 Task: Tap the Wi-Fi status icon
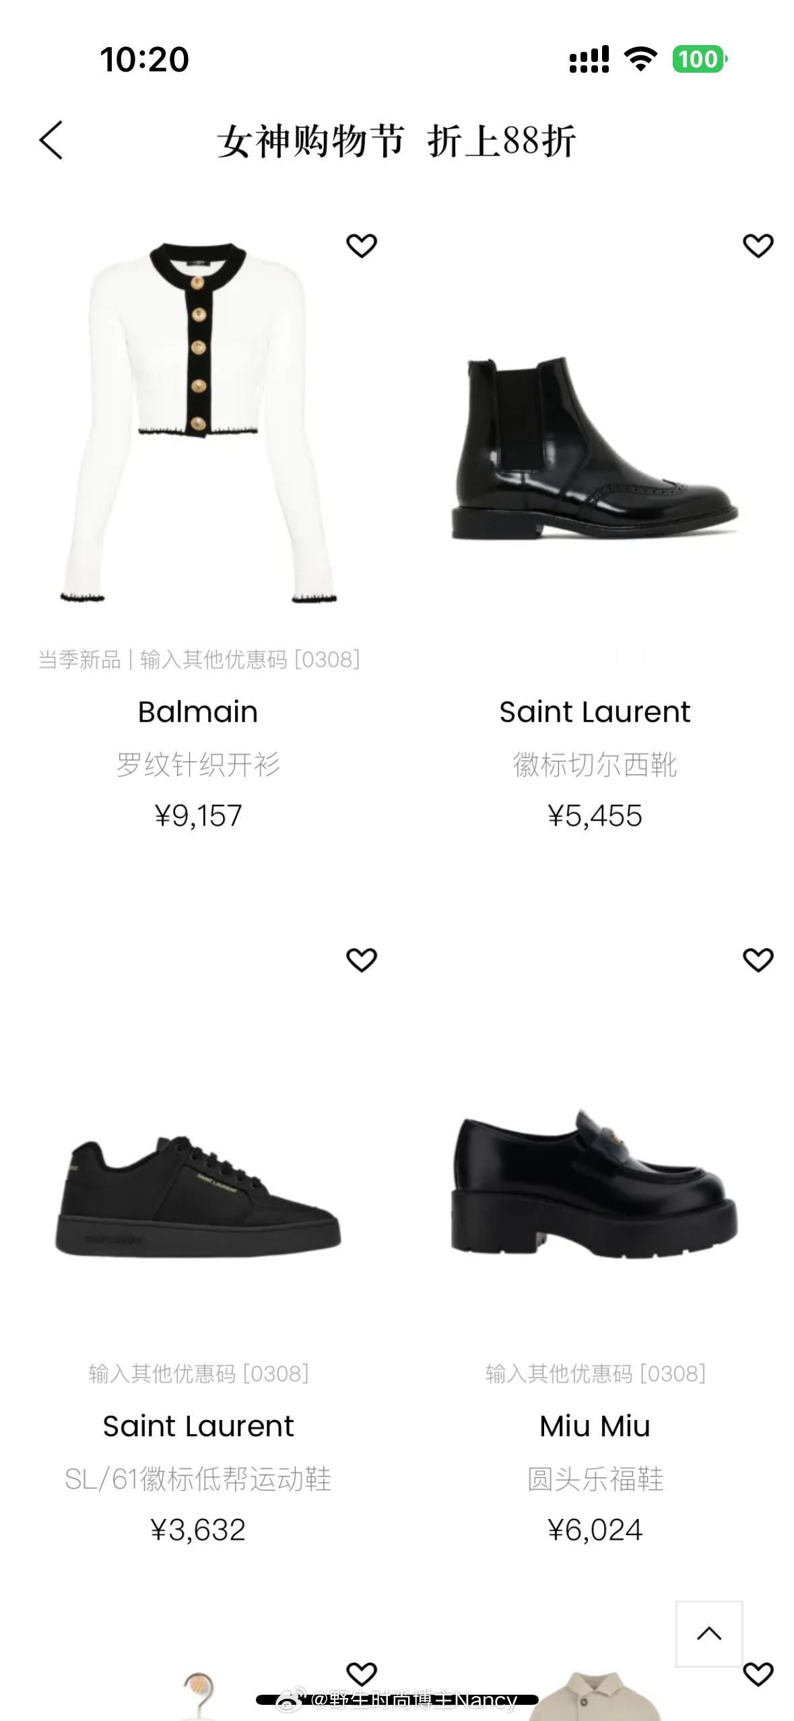pyautogui.click(x=641, y=59)
